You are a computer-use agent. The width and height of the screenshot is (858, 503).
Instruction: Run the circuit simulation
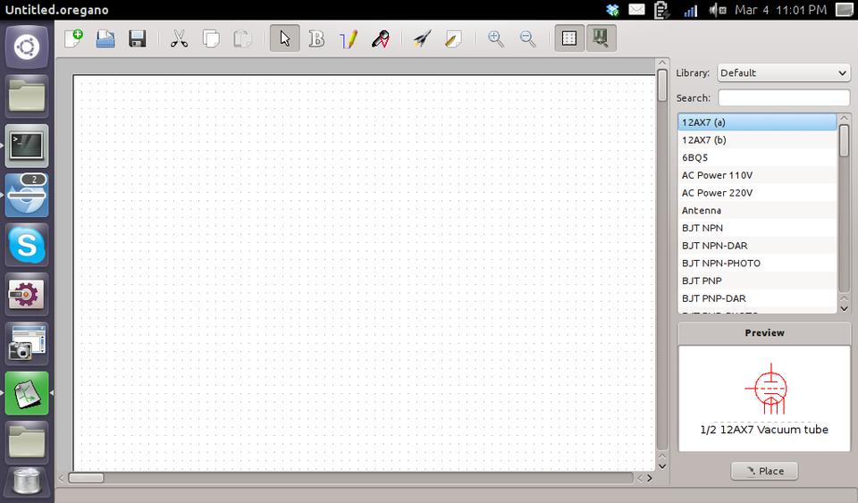coord(422,39)
